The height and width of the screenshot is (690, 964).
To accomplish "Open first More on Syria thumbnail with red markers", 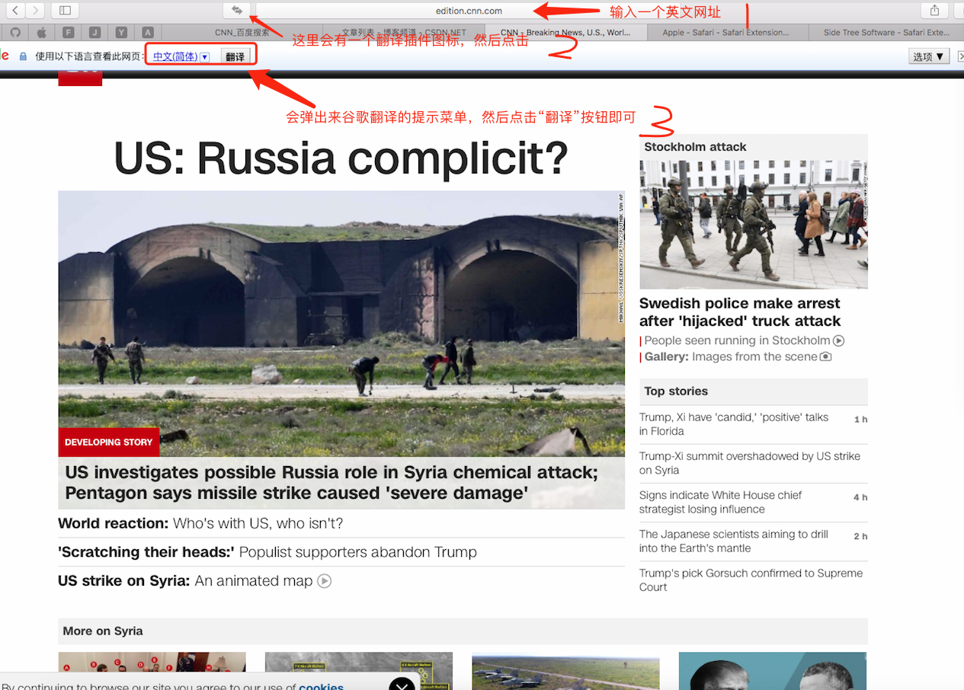I will tap(152, 671).
